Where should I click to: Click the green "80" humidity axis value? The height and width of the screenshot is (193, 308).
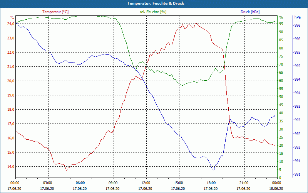(x=281, y=48)
